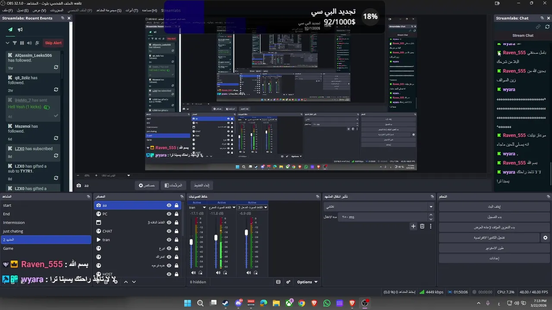The height and width of the screenshot is (310, 552).
Task: Open the Recent Events feed (paper plane) tab
Action: point(10,30)
